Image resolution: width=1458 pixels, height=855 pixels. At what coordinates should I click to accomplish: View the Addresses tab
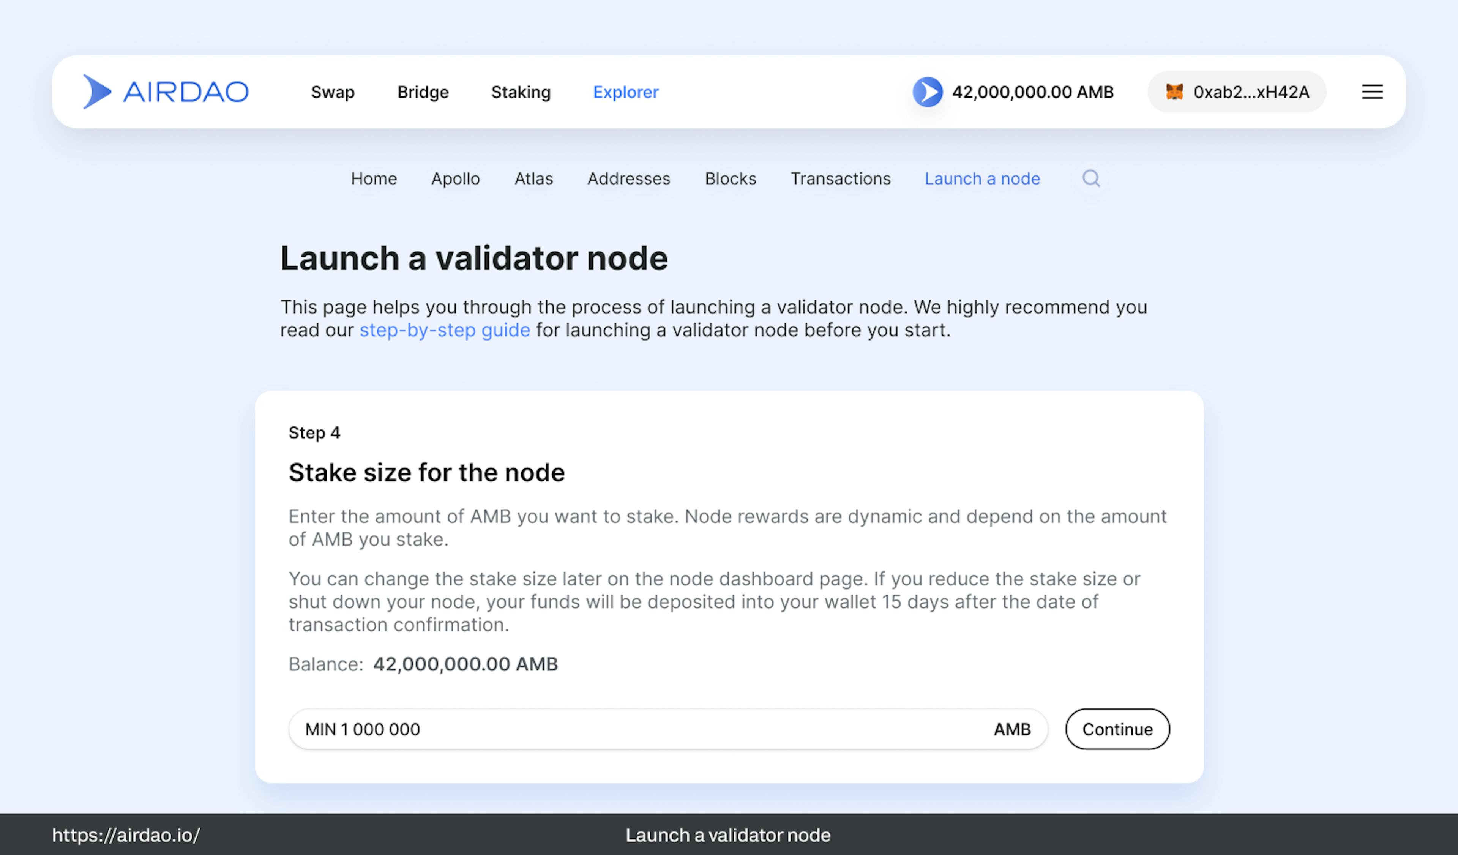(628, 179)
